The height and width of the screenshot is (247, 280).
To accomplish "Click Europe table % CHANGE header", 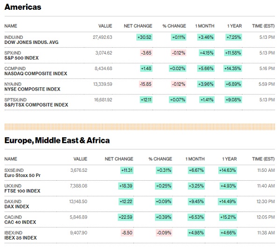I will (x=160, y=159).
